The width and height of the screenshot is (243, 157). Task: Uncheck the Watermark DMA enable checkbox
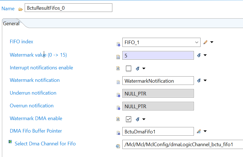pos(129,119)
